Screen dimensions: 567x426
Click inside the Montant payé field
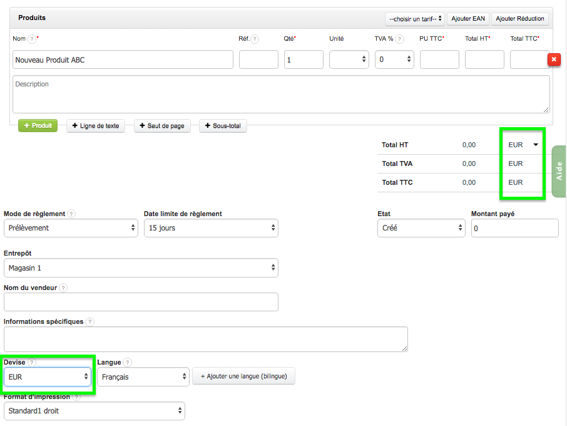tap(514, 227)
